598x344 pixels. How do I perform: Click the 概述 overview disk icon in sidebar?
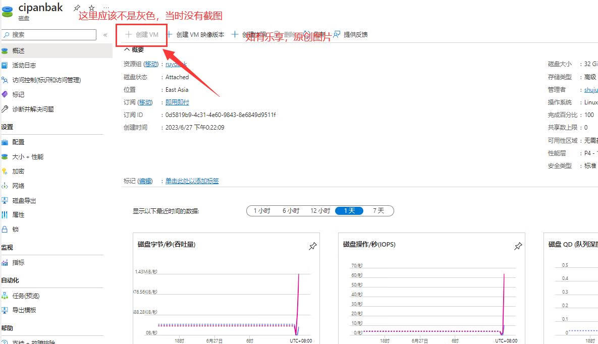pyautogui.click(x=5, y=51)
